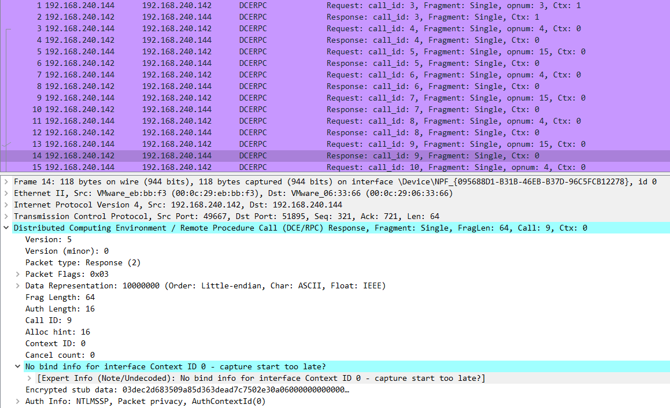Expand Internet Protocol Version 4 section
Screen dimensions: 670x408
tap(6, 205)
